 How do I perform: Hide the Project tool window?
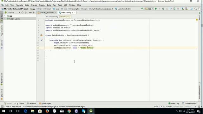click(34, 13)
